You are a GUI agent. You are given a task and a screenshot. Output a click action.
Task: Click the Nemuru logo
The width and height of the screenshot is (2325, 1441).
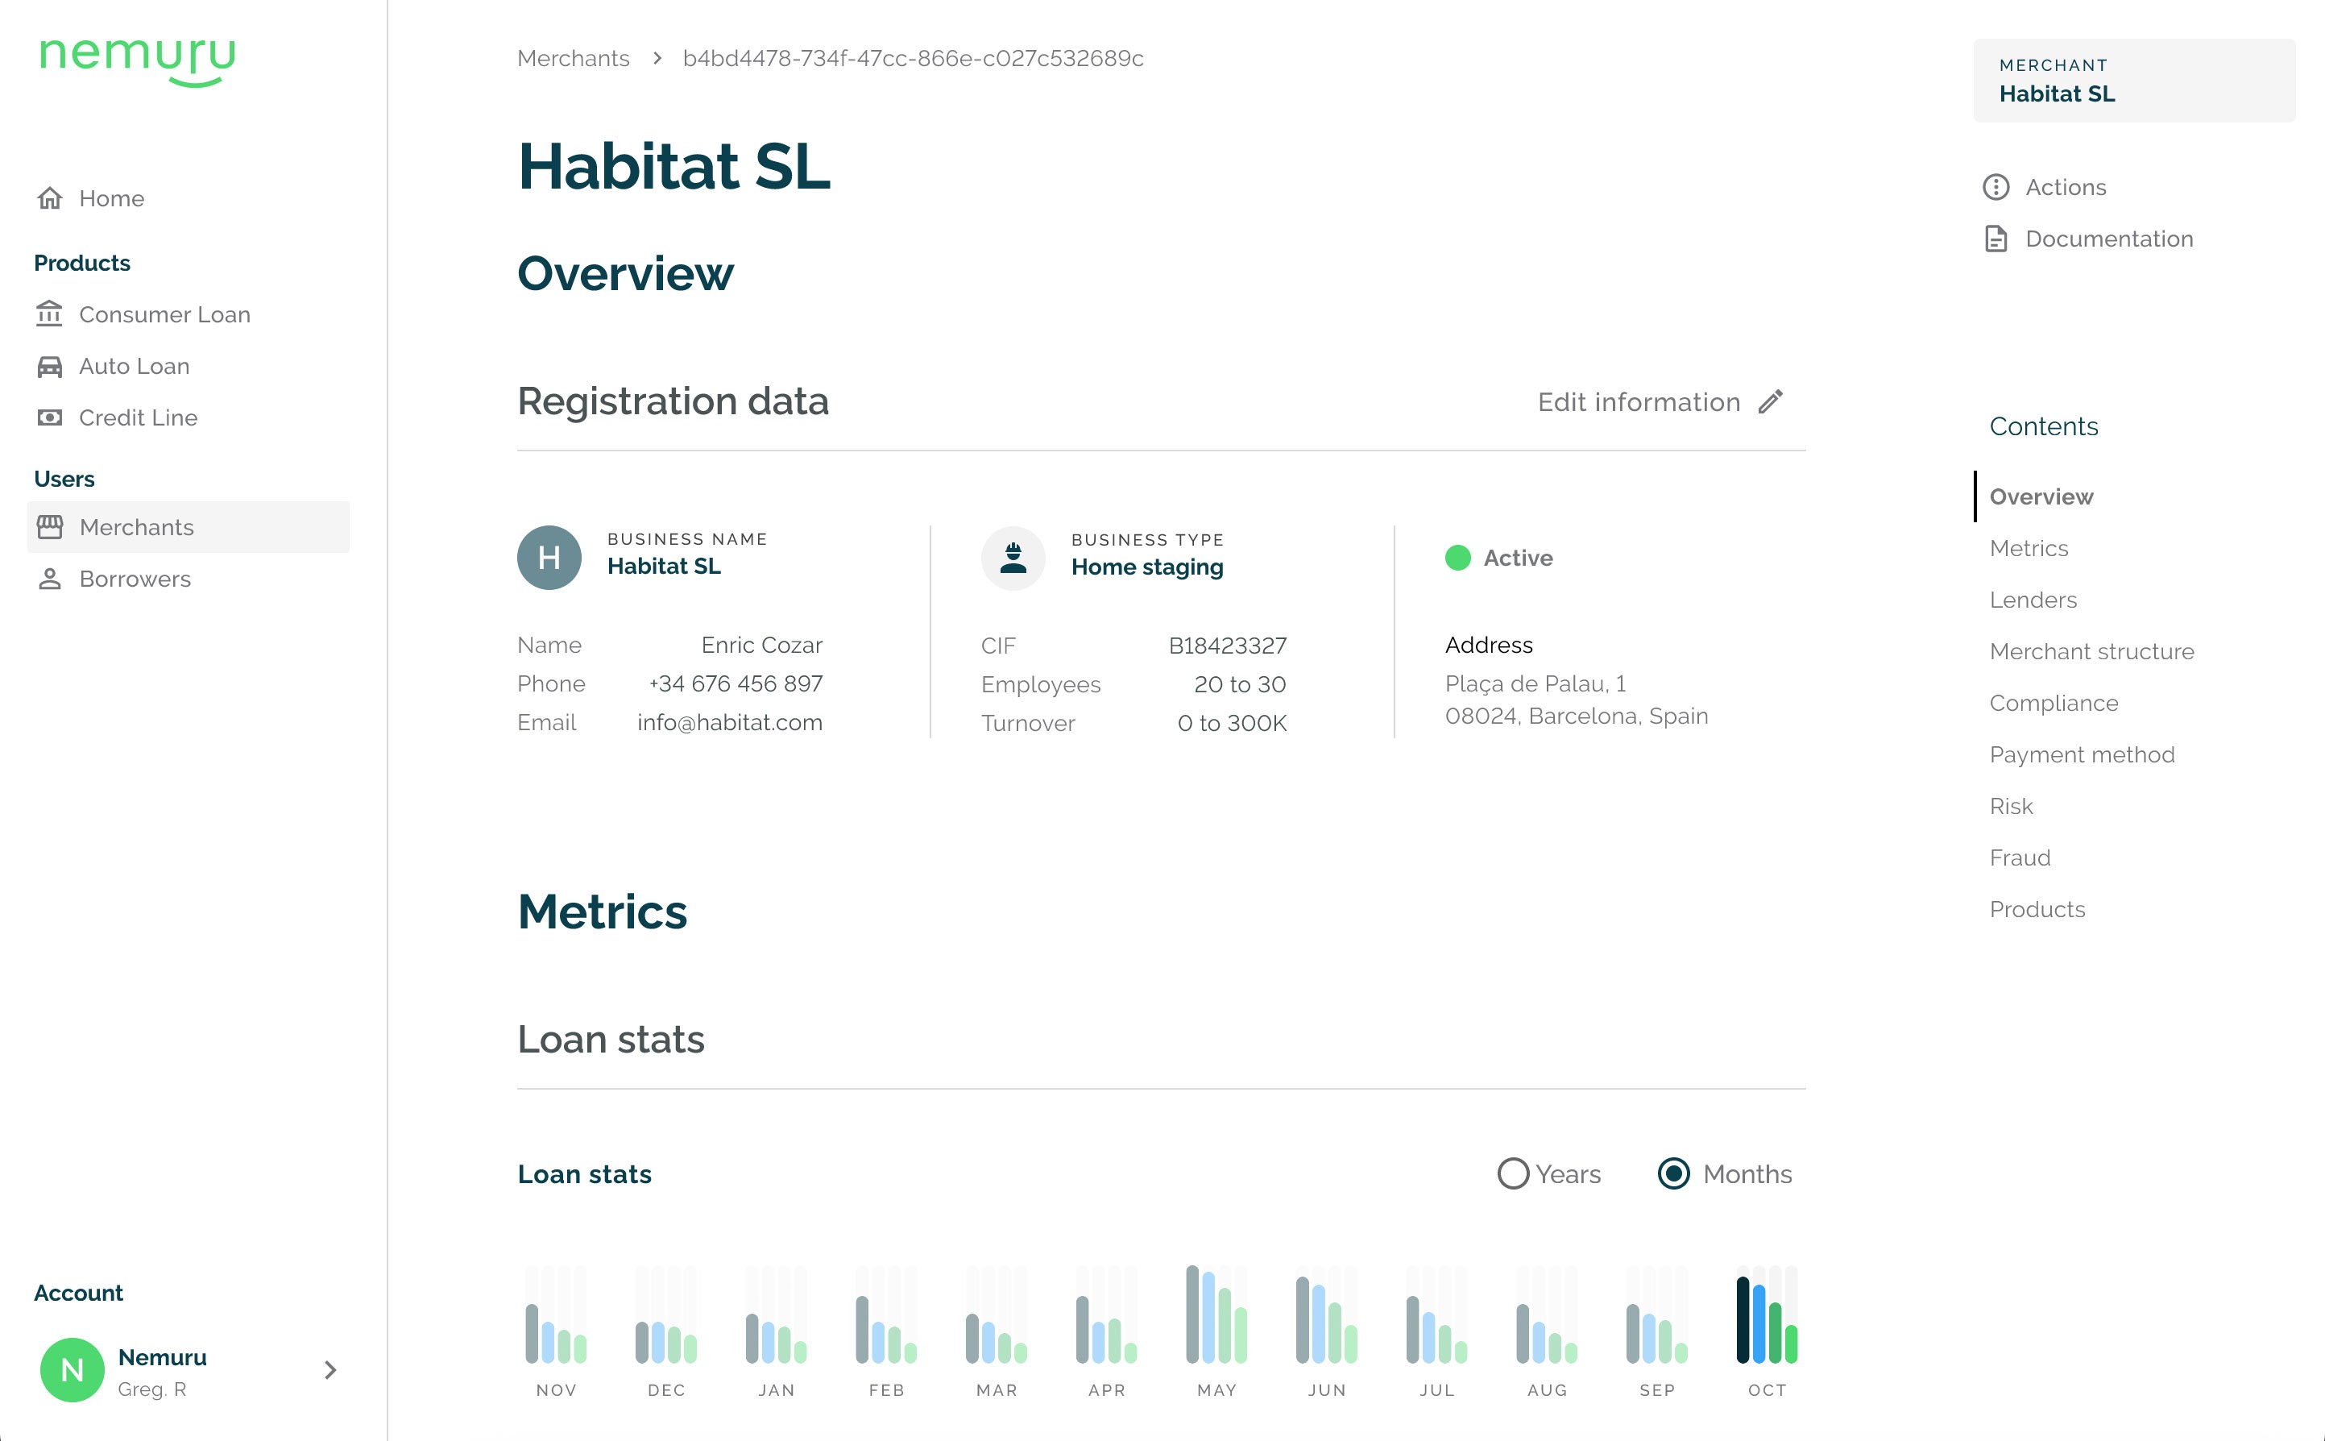click(x=137, y=60)
